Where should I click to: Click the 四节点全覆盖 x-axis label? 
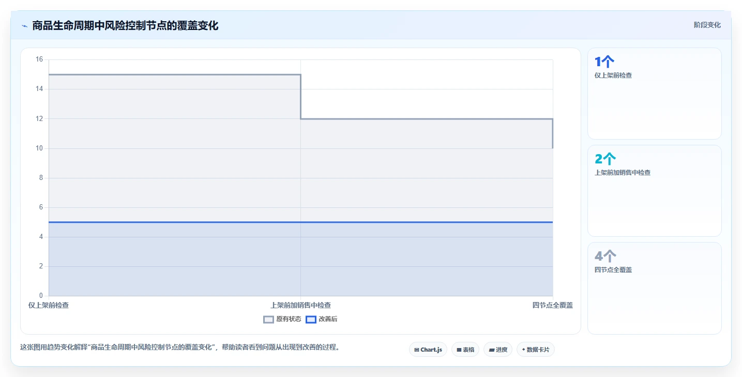point(553,305)
